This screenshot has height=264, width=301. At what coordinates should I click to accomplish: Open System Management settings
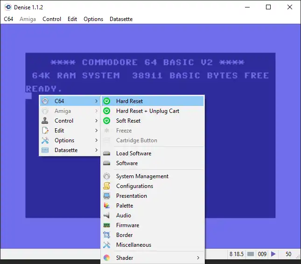(153, 176)
